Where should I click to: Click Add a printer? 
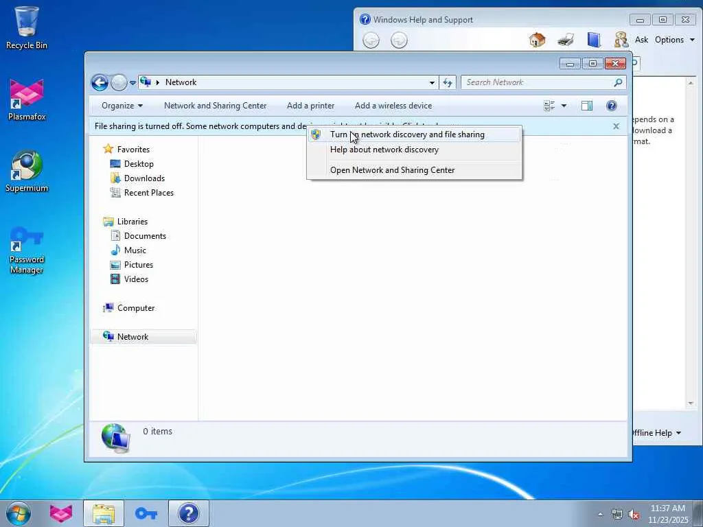click(x=311, y=106)
